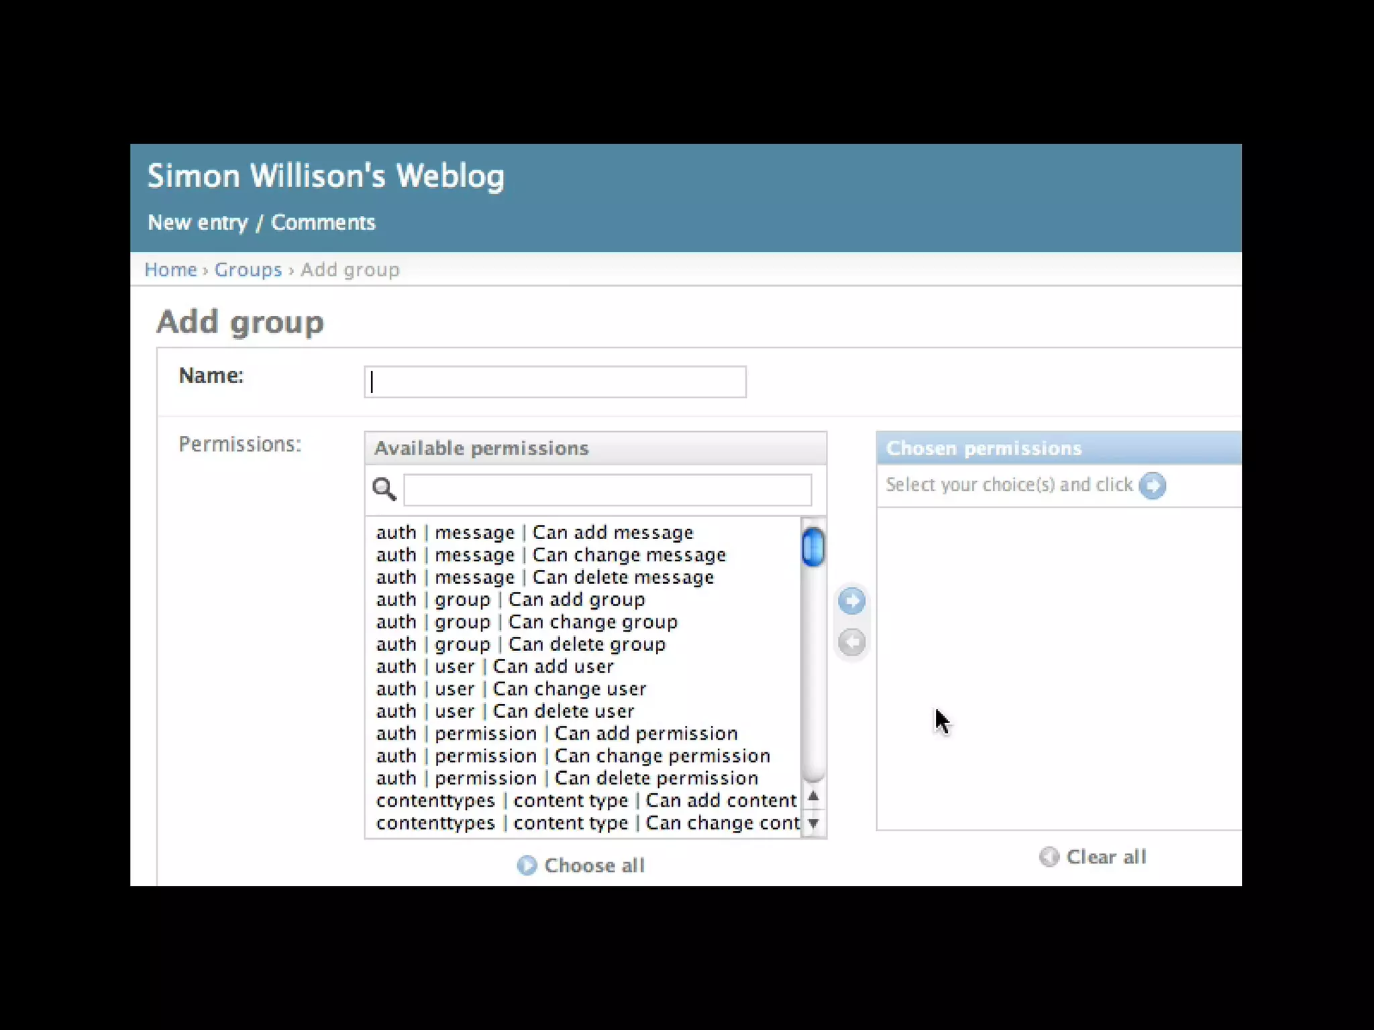Open the Comments header link
The width and height of the screenshot is (1374, 1030).
coord(323,223)
